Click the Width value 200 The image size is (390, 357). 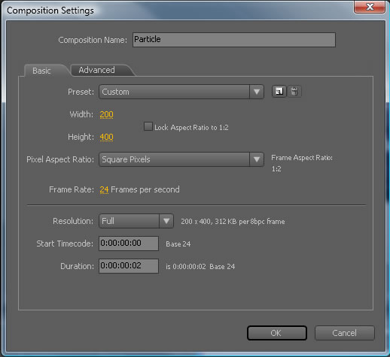click(x=106, y=114)
